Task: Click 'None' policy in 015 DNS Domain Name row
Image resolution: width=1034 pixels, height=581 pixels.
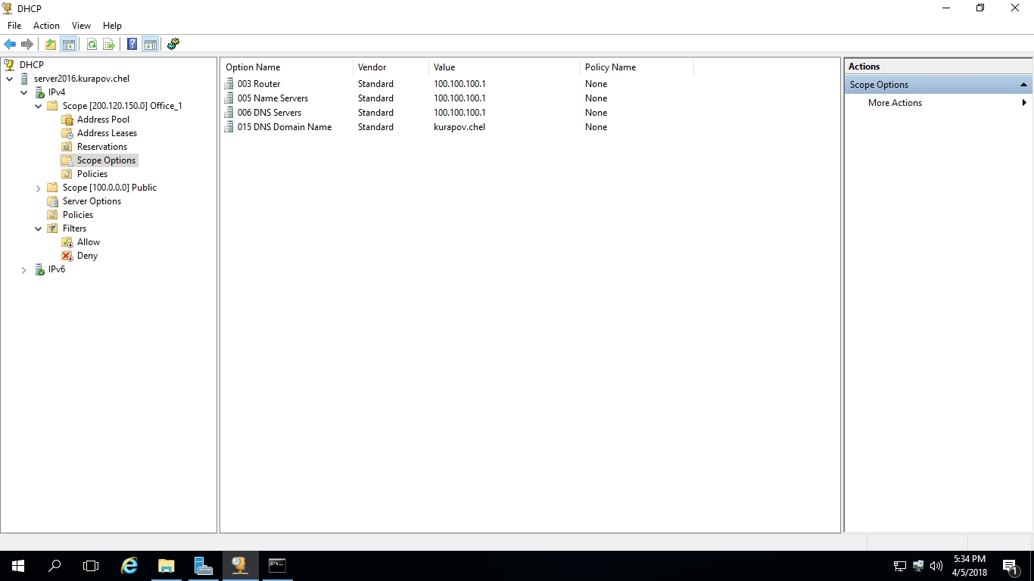Action: (596, 127)
